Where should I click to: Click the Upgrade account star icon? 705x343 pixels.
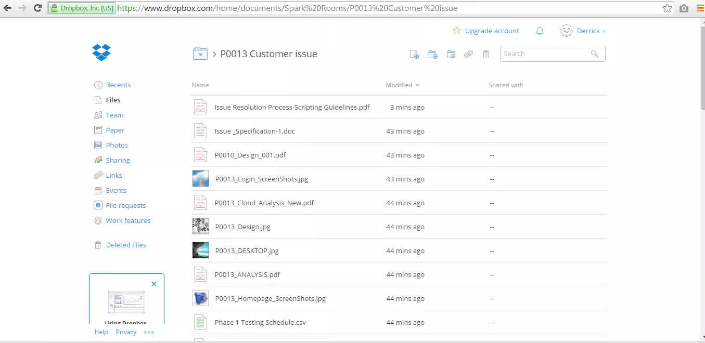click(x=457, y=31)
